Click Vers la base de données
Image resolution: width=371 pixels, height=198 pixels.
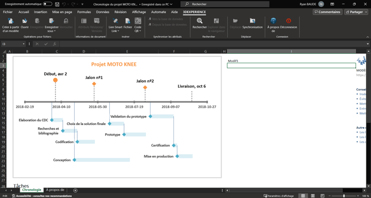(166, 19)
